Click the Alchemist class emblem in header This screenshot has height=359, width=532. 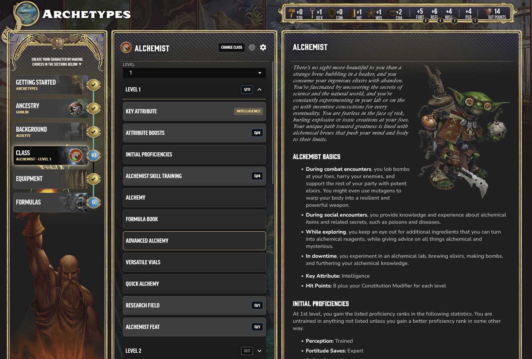point(126,48)
